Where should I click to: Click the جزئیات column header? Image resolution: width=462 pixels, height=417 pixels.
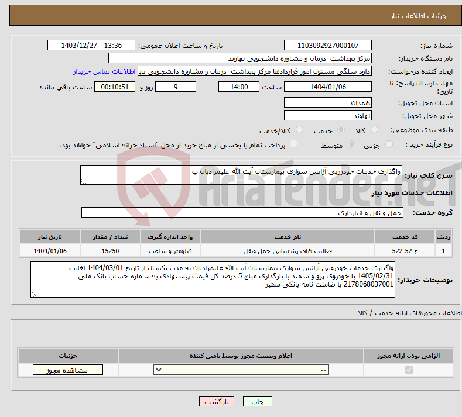68,356
